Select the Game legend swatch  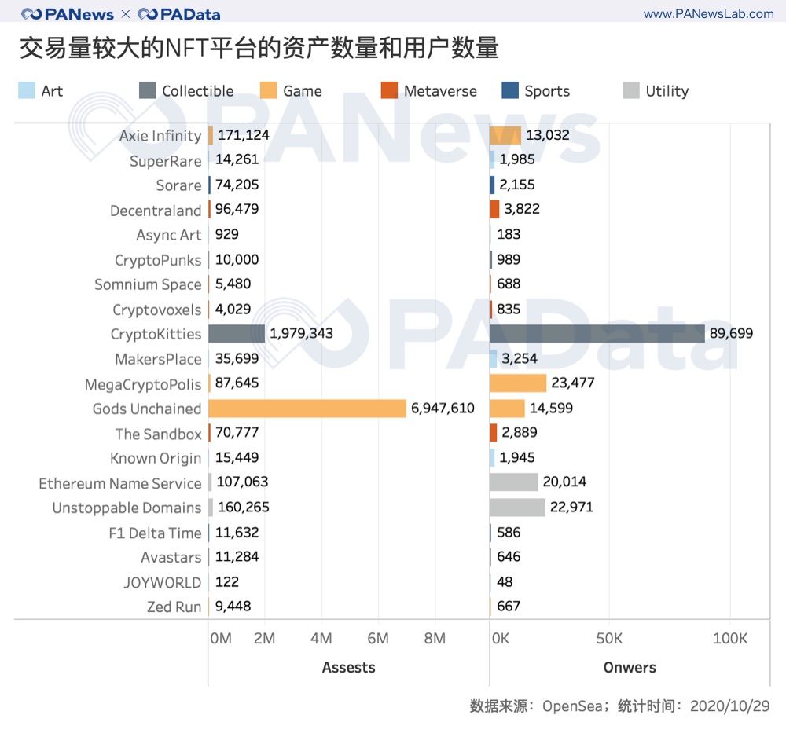coord(267,90)
